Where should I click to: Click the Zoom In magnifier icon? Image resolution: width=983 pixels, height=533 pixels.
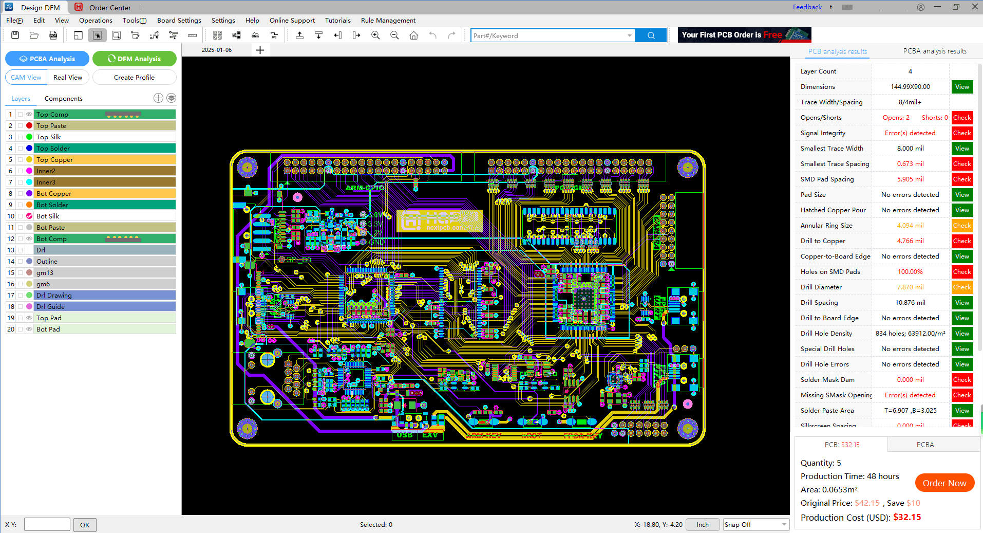(375, 35)
